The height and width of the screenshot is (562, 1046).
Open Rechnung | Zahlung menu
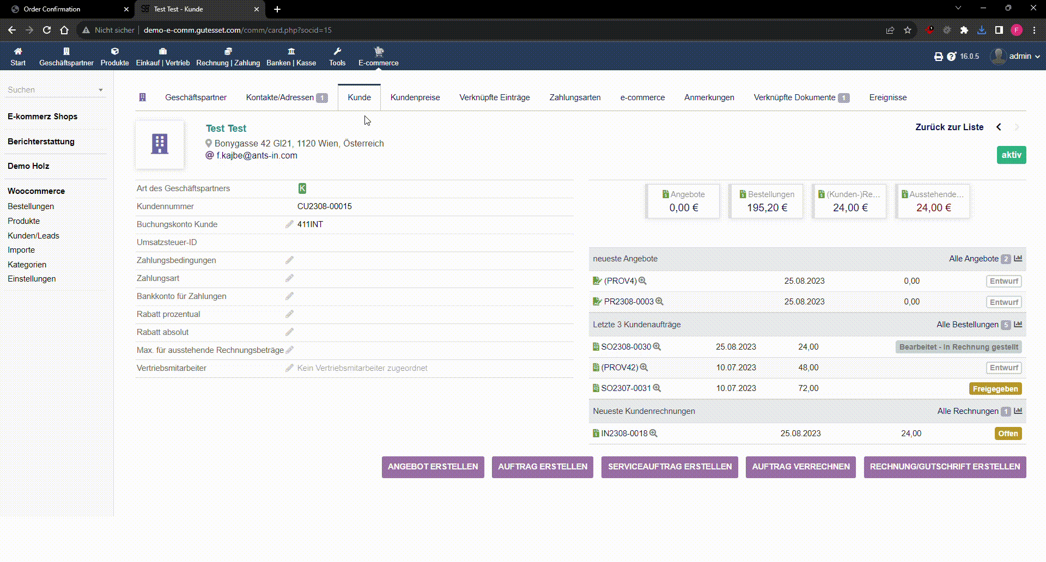point(228,57)
